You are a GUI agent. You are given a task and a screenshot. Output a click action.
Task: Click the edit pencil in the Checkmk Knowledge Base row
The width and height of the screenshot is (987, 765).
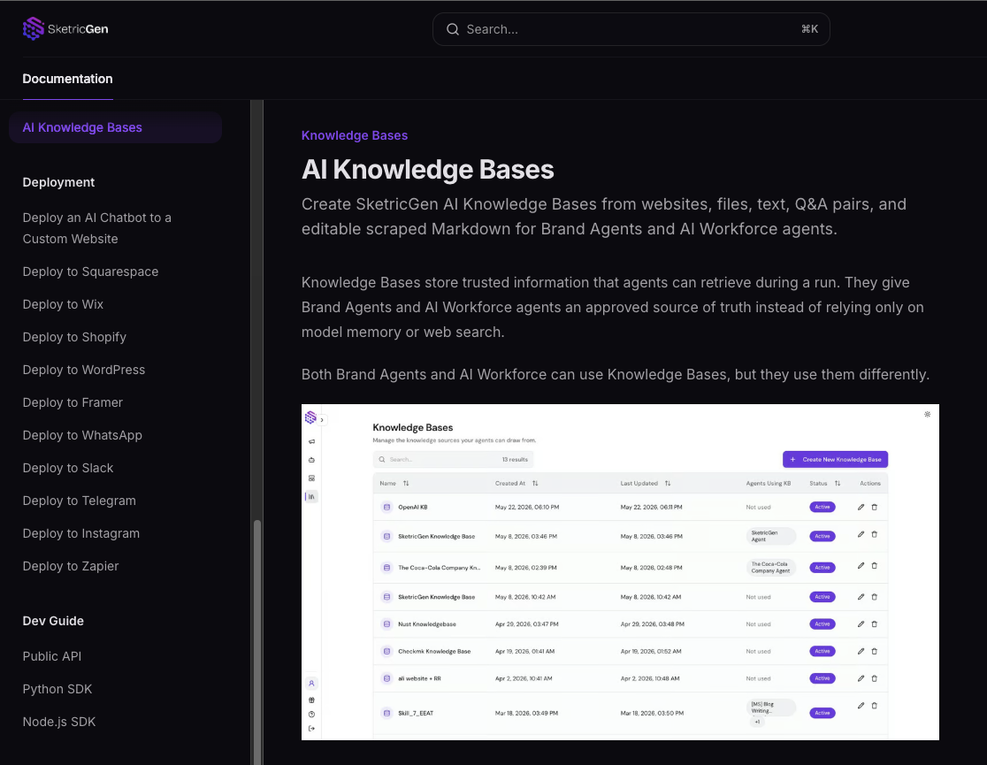point(861,651)
